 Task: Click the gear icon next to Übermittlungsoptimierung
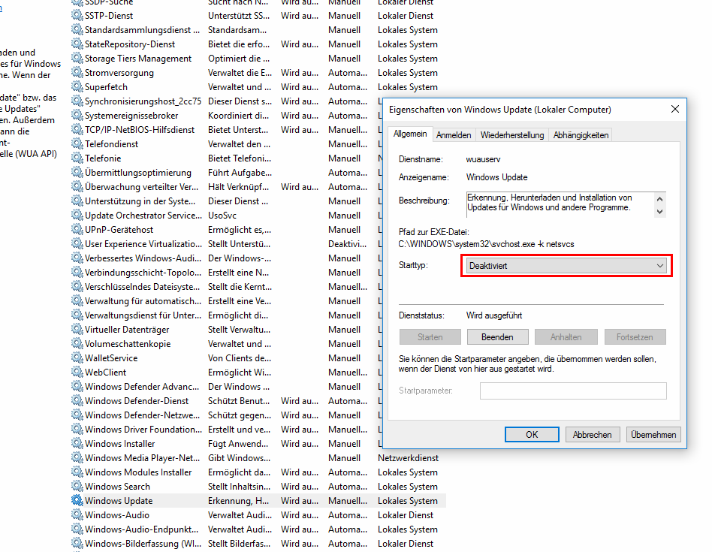pyautogui.click(x=77, y=173)
